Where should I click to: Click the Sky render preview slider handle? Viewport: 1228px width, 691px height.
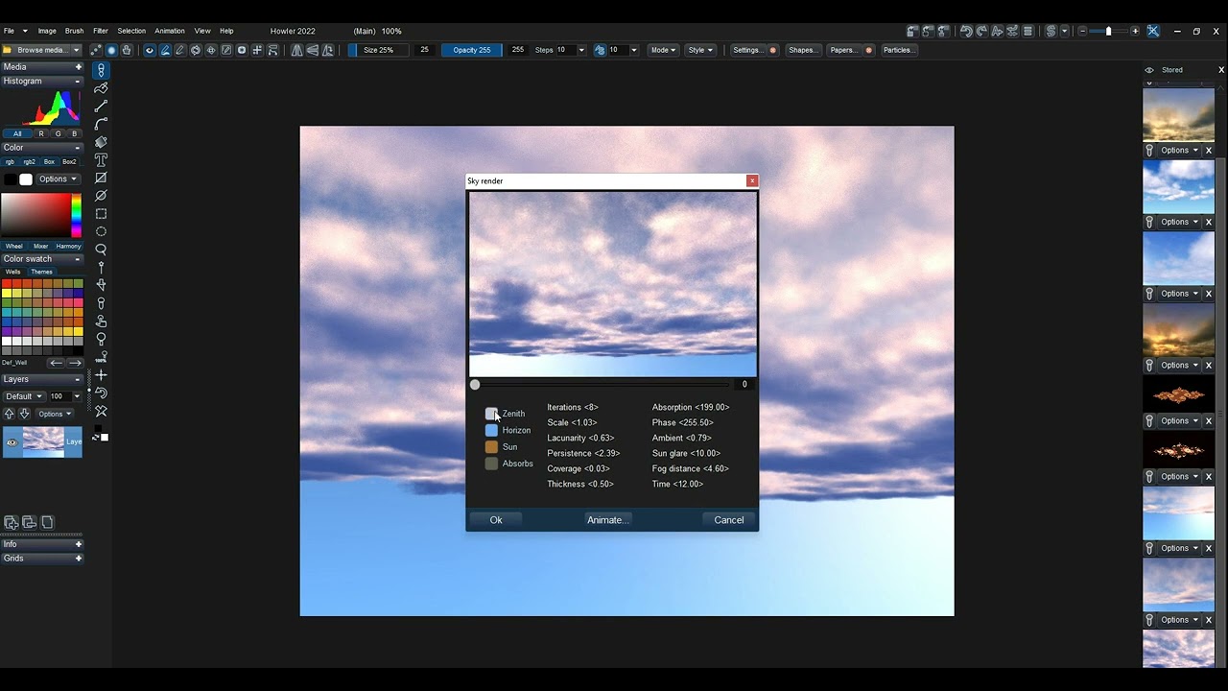pyautogui.click(x=475, y=385)
